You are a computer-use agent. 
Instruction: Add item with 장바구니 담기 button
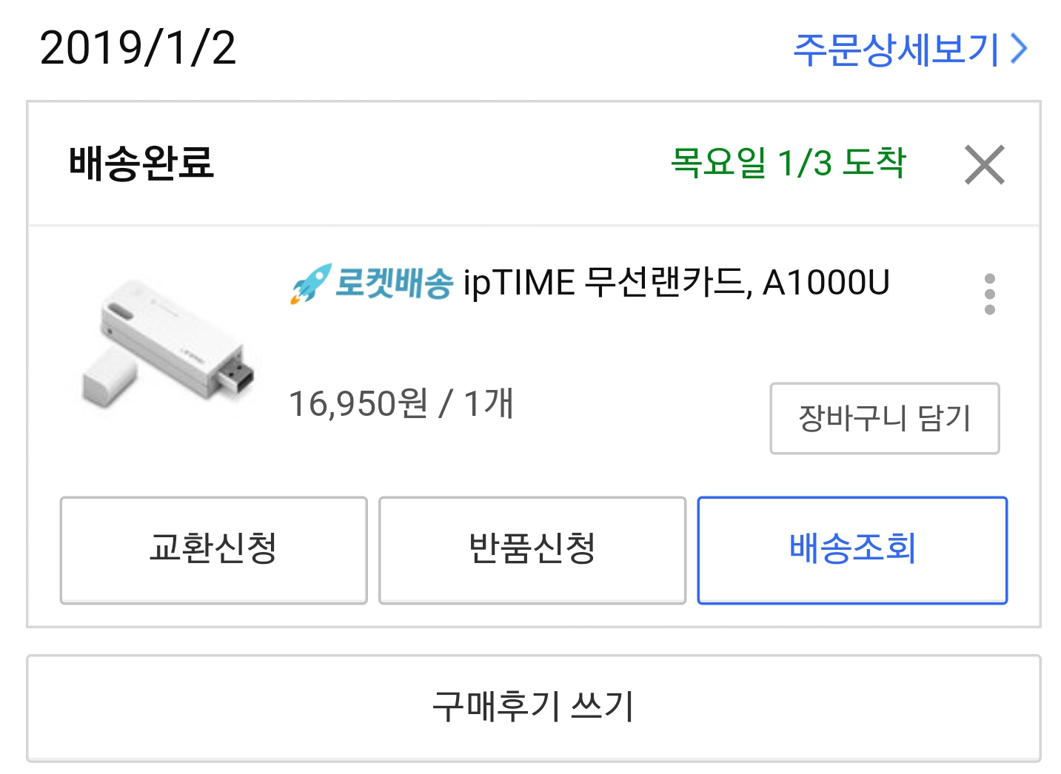(885, 418)
